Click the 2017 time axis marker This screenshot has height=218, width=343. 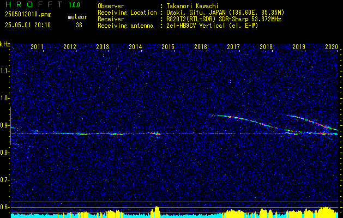click(233, 46)
